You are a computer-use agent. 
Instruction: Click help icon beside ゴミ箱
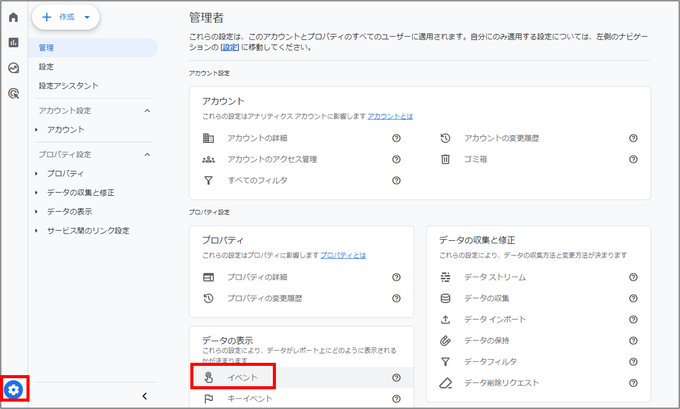pos(633,160)
